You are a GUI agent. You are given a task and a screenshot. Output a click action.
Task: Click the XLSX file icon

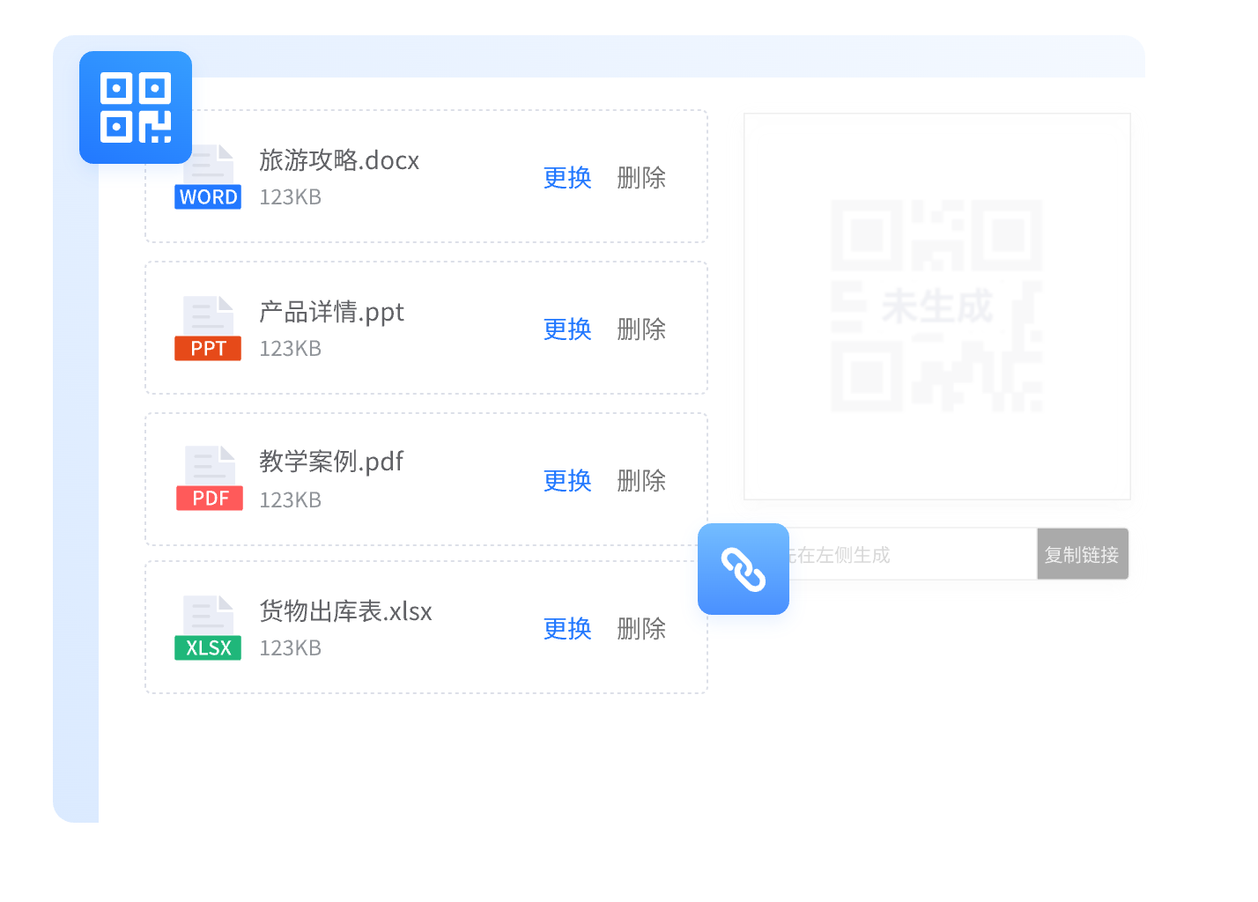[x=208, y=628]
